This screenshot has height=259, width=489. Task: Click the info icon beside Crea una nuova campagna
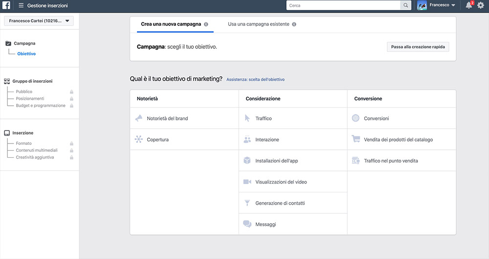click(x=206, y=24)
